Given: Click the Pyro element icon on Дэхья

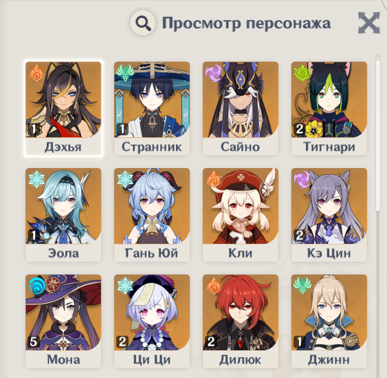Looking at the screenshot, I should click(x=37, y=73).
